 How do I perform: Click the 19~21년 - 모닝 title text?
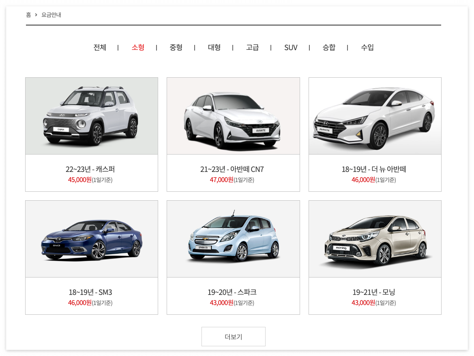coord(373,292)
